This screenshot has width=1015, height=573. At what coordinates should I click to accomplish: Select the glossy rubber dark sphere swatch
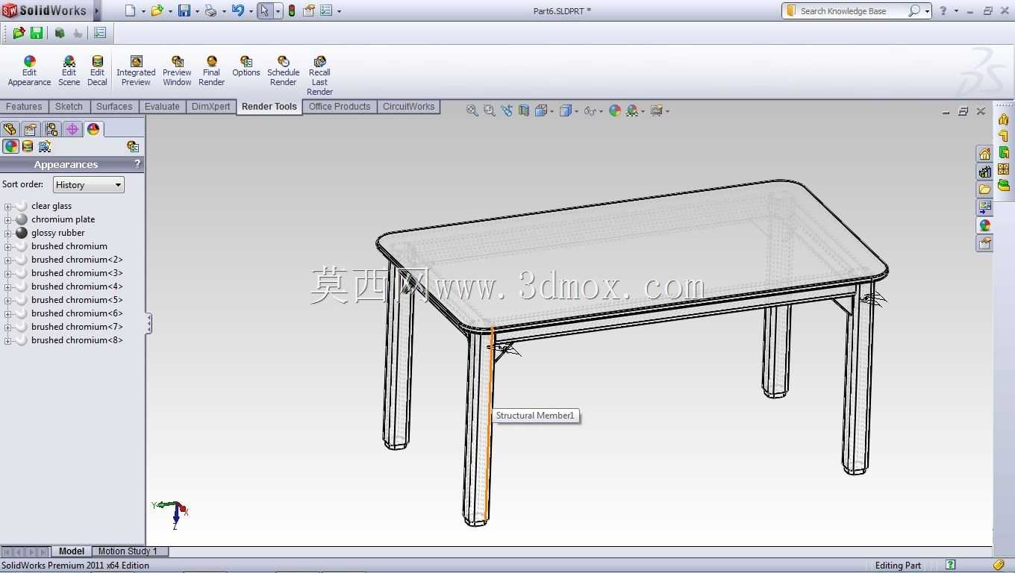click(22, 233)
